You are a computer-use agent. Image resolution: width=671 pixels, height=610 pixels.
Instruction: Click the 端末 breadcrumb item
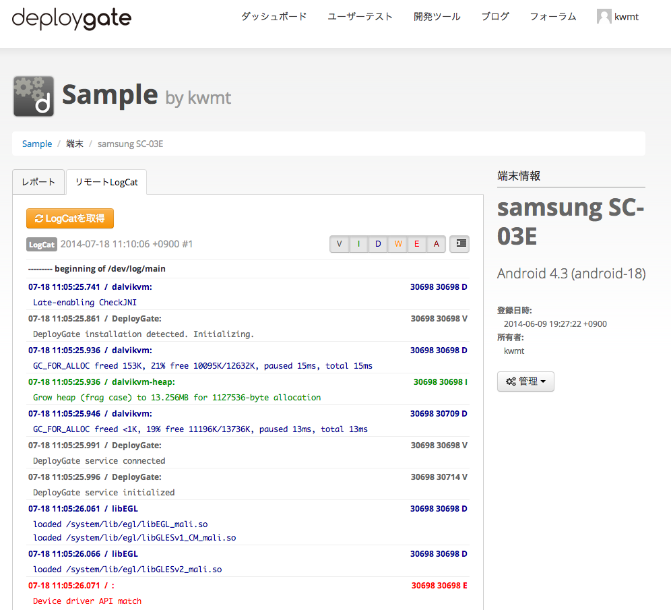[75, 144]
